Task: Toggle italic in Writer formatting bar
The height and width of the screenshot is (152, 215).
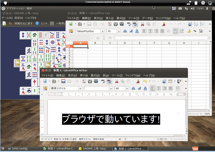Action: (139, 88)
